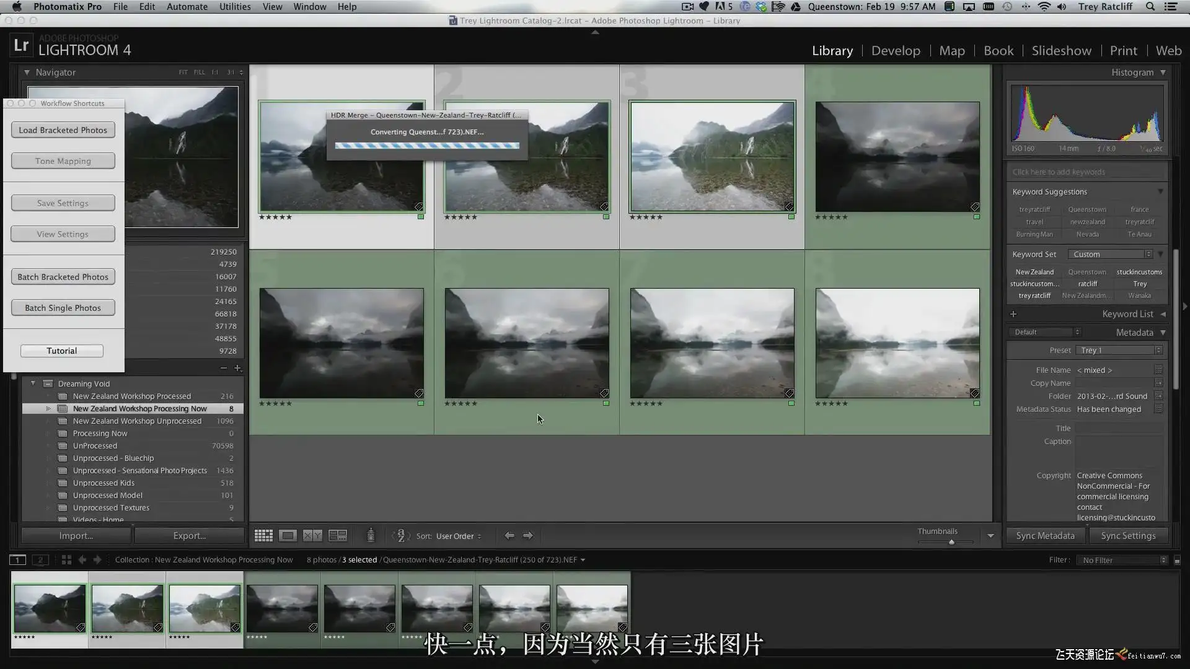The image size is (1190, 669).
Task: Open the Photomatix Tutorial button
Action: tap(62, 351)
